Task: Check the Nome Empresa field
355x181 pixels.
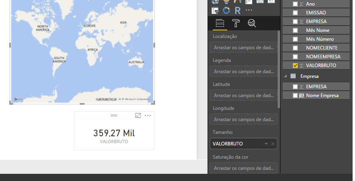Action: pos(295,95)
